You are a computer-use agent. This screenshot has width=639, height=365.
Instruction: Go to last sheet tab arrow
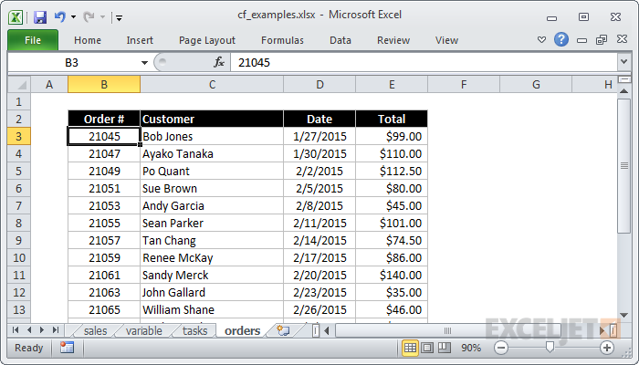(56, 330)
